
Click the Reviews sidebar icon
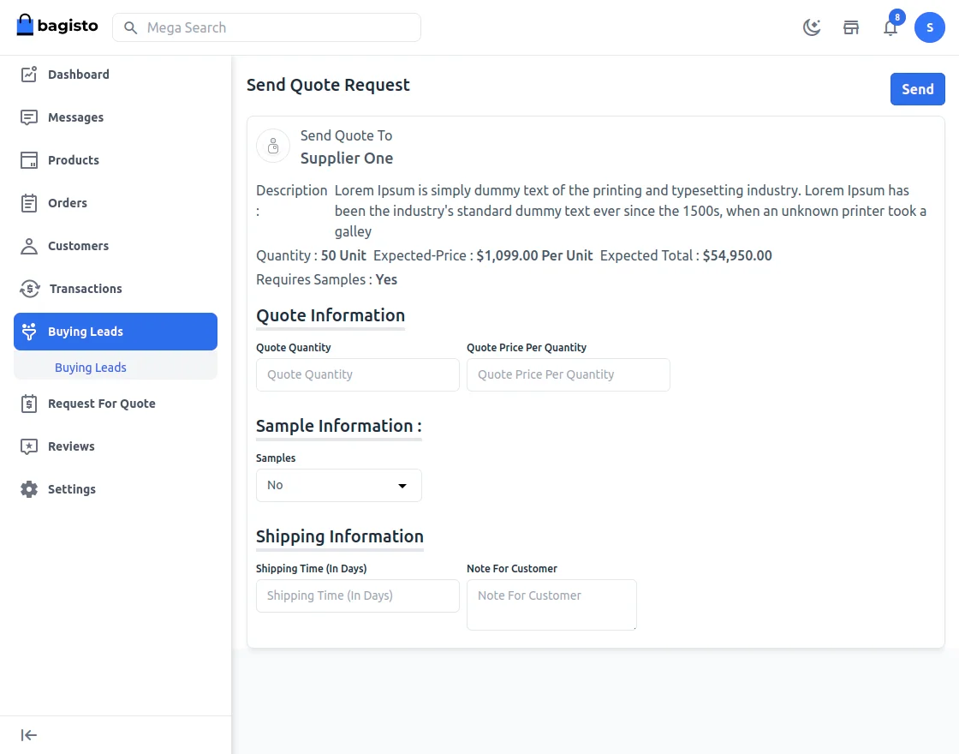pyautogui.click(x=30, y=446)
